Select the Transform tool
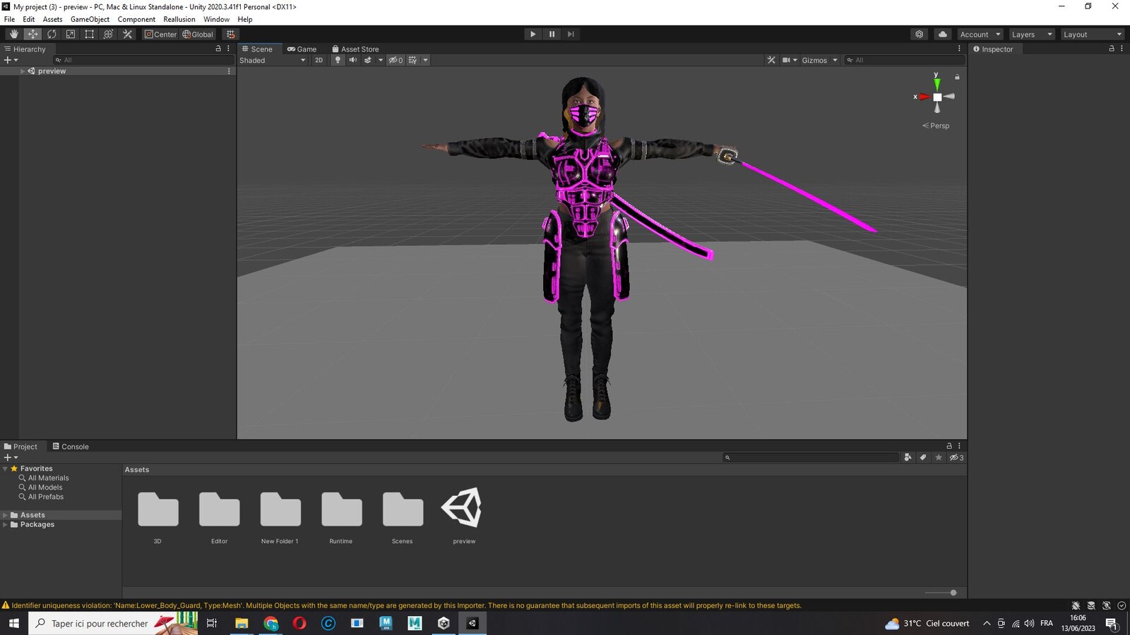This screenshot has height=635, width=1130. pos(108,34)
